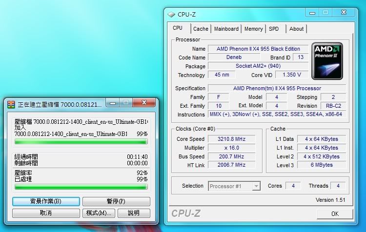366x232 pixels.
Task: Click the Cores value 4
Action: point(293,186)
